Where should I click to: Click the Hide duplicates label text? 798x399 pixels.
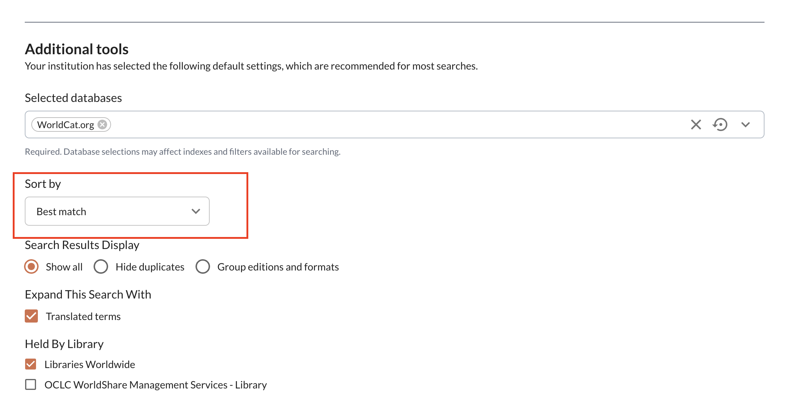[x=150, y=267]
